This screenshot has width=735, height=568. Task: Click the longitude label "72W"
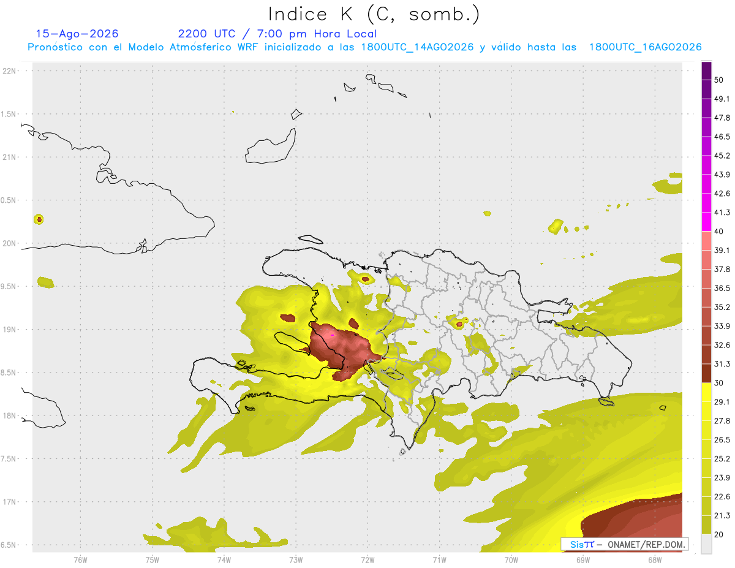pyautogui.click(x=367, y=560)
